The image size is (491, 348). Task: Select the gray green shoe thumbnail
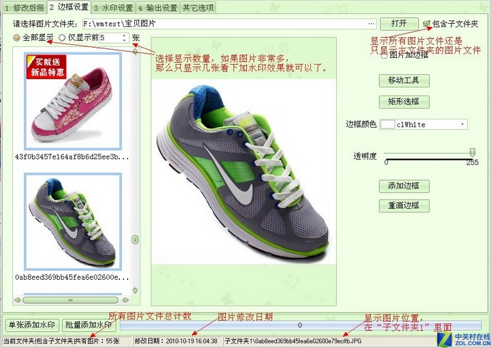tap(73, 222)
